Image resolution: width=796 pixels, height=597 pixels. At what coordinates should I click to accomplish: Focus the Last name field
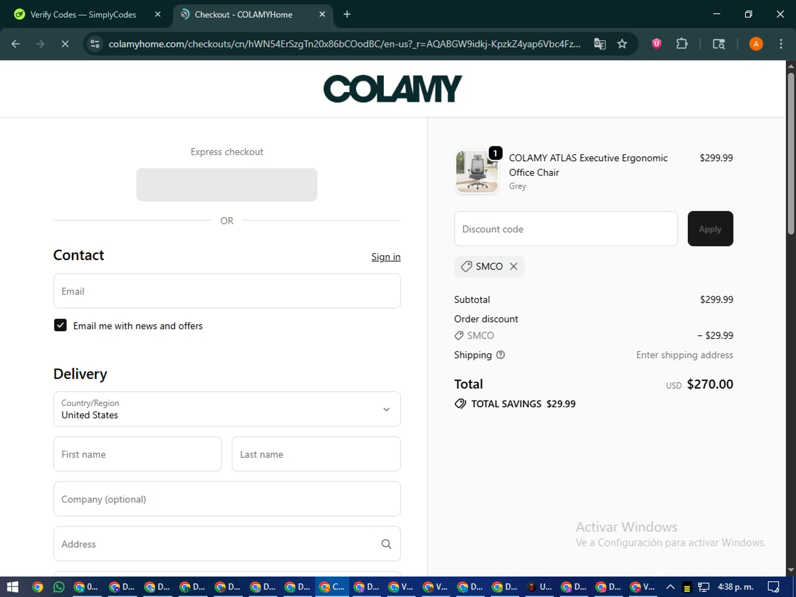click(316, 454)
